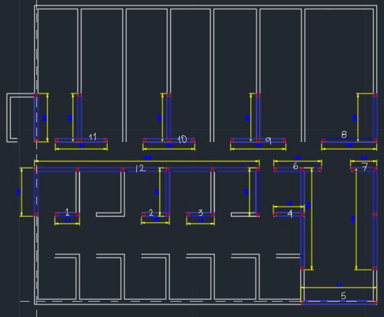Click the red grip at wall 8's left end
384x317 pixels.
(x=323, y=140)
